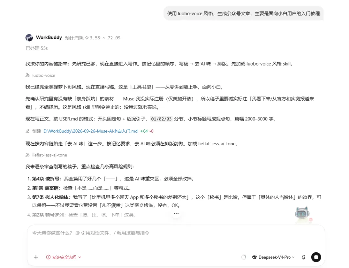Click the microphone voice input icon
Image resolution: width=349 pixels, height=268 pixels.
[x=303, y=257]
